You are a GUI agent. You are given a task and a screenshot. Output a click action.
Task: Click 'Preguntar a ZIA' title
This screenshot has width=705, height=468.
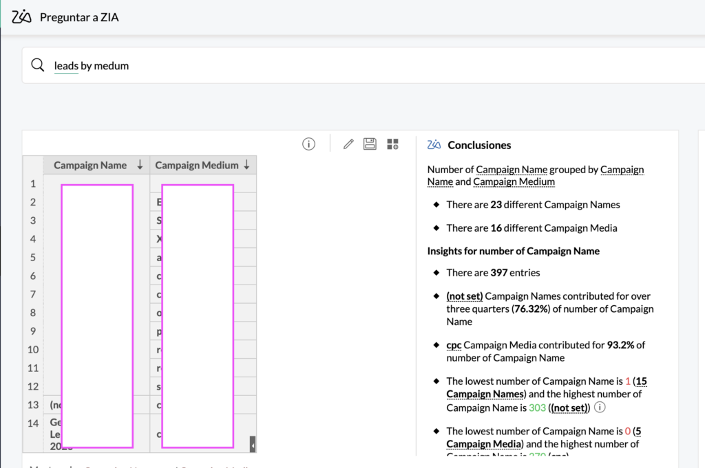click(79, 17)
